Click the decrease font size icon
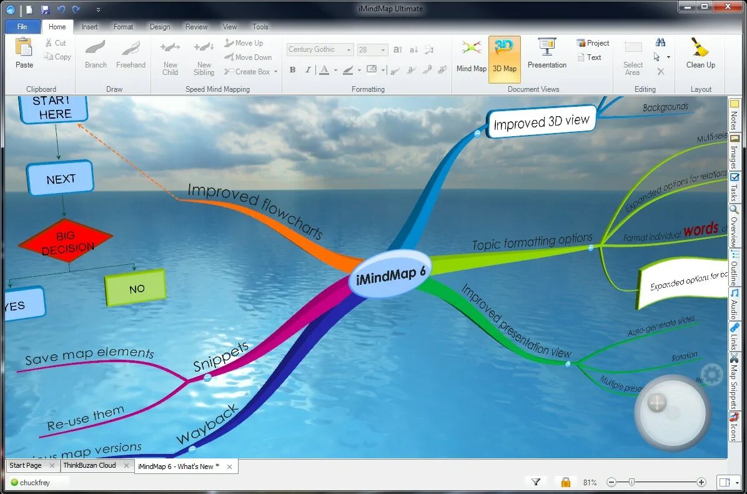This screenshot has width=747, height=494. click(x=413, y=49)
